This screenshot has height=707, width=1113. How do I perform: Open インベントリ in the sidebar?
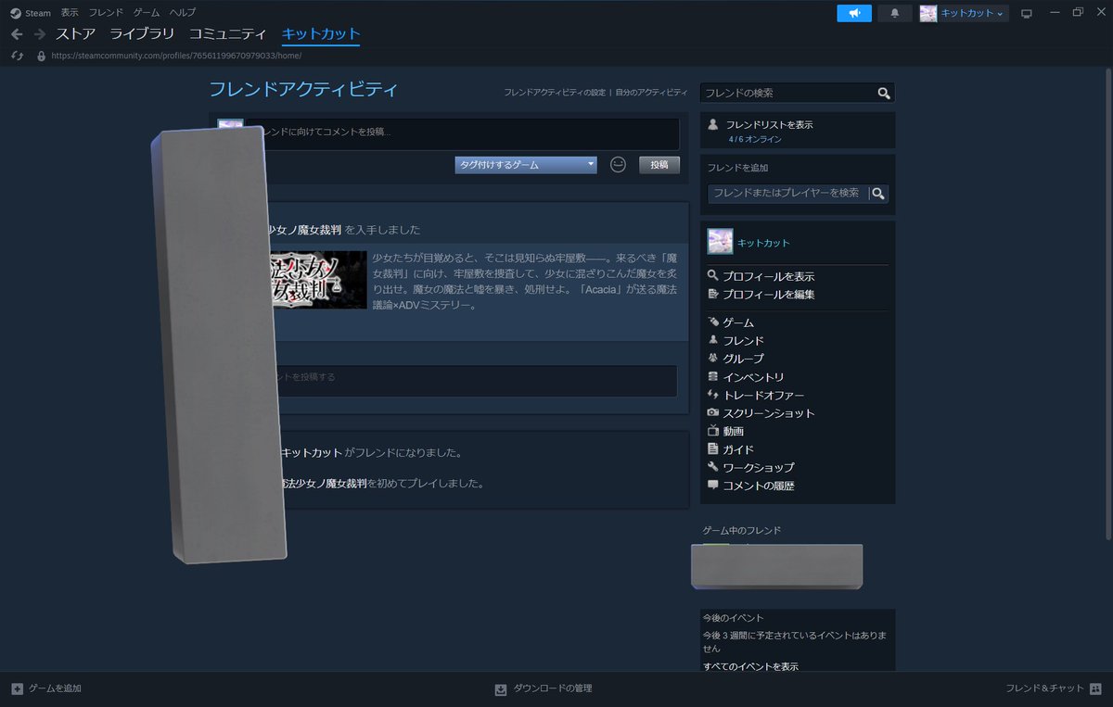point(753,377)
